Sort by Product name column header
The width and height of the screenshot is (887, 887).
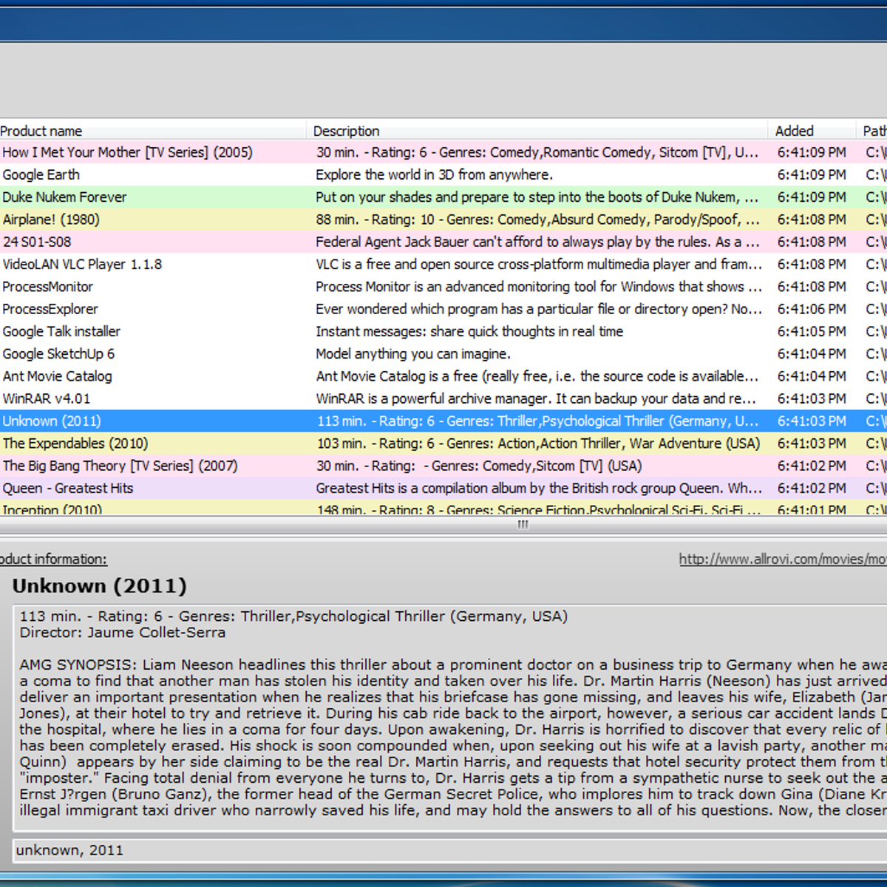point(153,131)
